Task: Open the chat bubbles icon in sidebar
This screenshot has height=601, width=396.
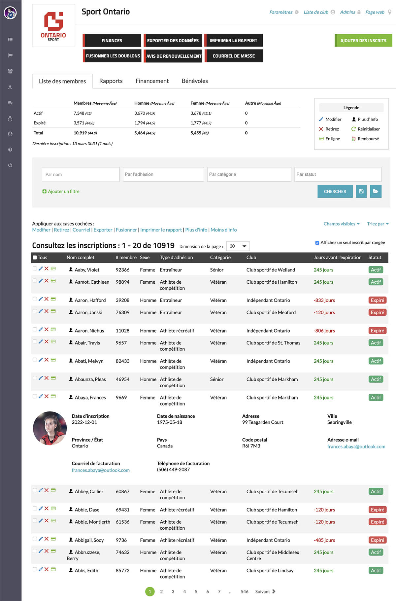Action: (x=10, y=103)
